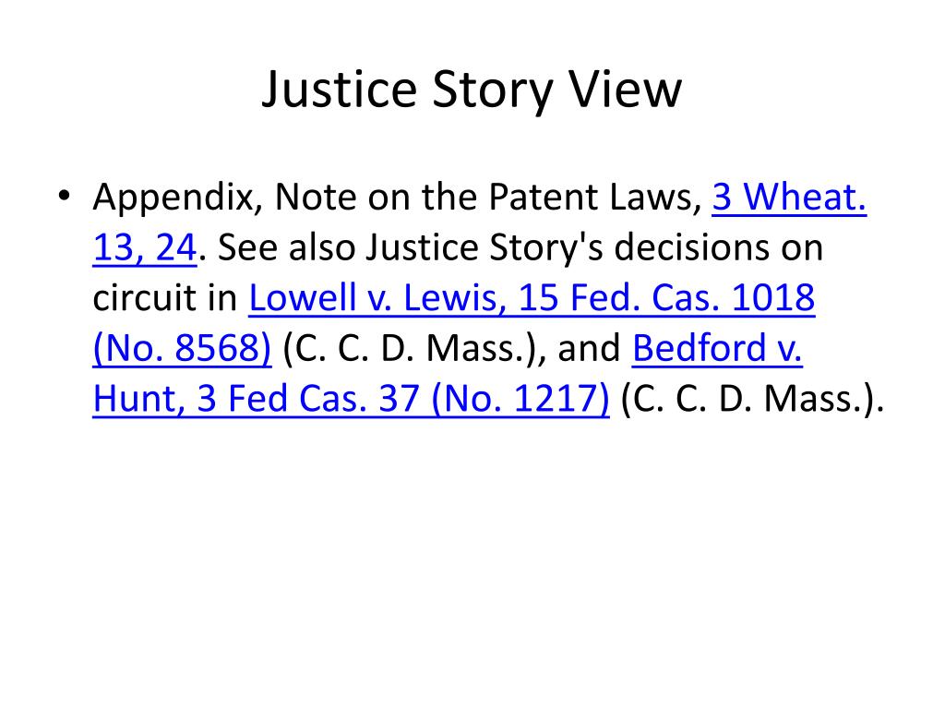Select the word "Story" in the slide title
945x709 pixels.
(x=493, y=90)
